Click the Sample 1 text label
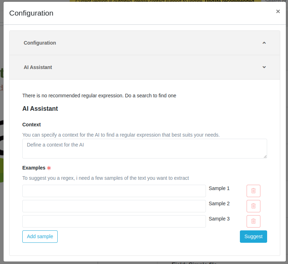The width and height of the screenshot is (288, 264). 219,188
